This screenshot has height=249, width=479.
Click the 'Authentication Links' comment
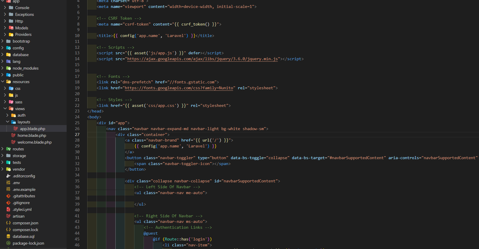click(x=178, y=227)
